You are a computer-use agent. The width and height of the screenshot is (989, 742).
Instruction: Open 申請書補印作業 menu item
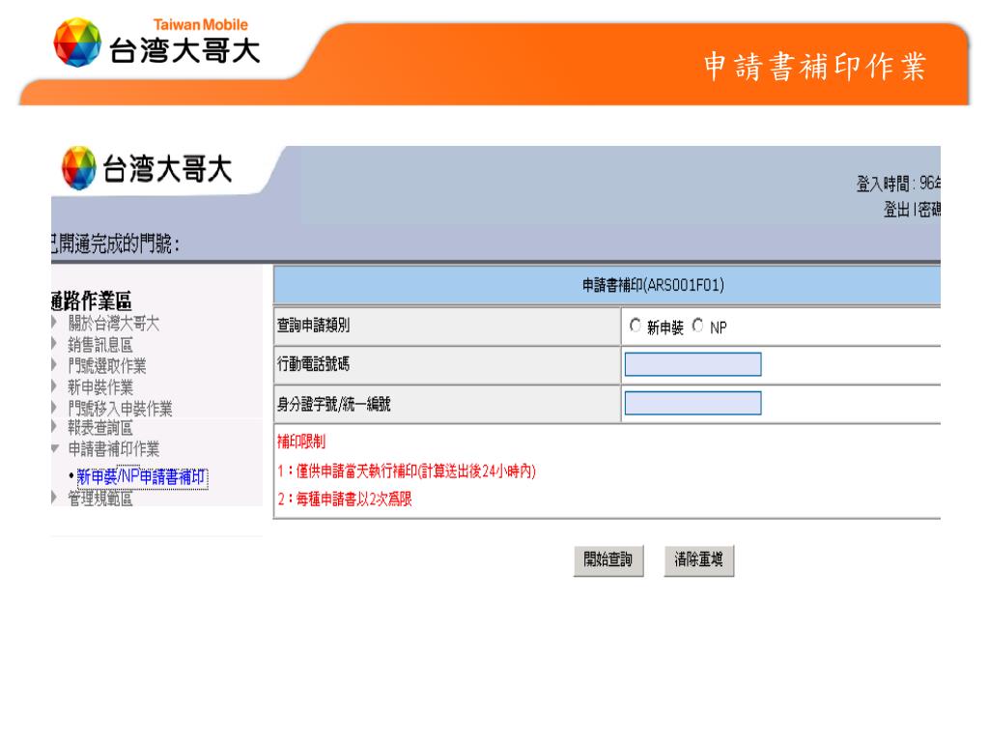(114, 449)
